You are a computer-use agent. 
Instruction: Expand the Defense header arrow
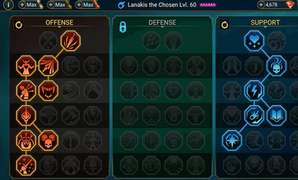162,27
